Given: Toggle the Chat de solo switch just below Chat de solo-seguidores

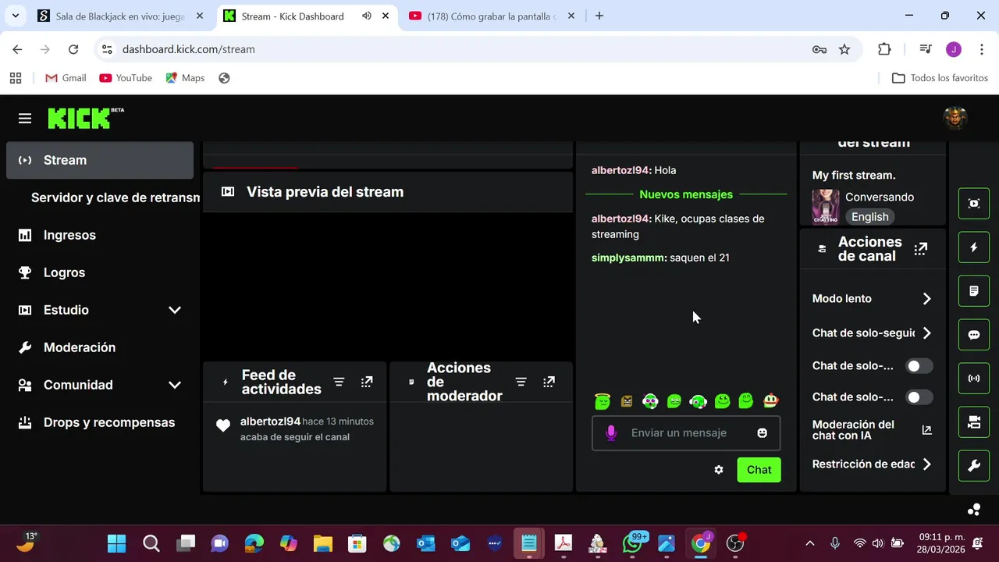Looking at the screenshot, I should pos(919,366).
